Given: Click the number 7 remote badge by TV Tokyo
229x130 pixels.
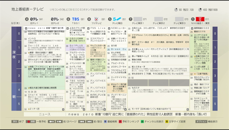Looking at the screenshot, I should (x=130, y=19).
